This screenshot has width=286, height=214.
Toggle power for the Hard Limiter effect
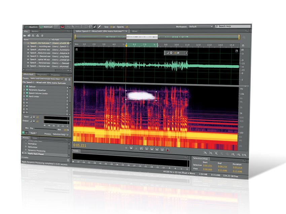tap(27, 96)
